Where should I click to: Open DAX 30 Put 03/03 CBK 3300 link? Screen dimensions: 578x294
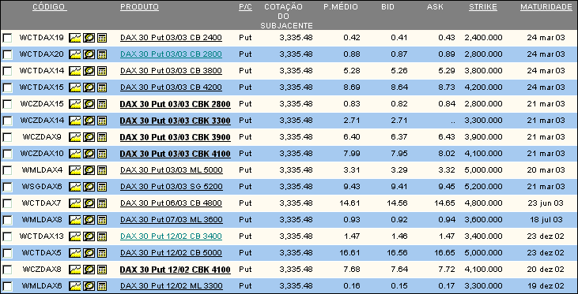click(175, 121)
